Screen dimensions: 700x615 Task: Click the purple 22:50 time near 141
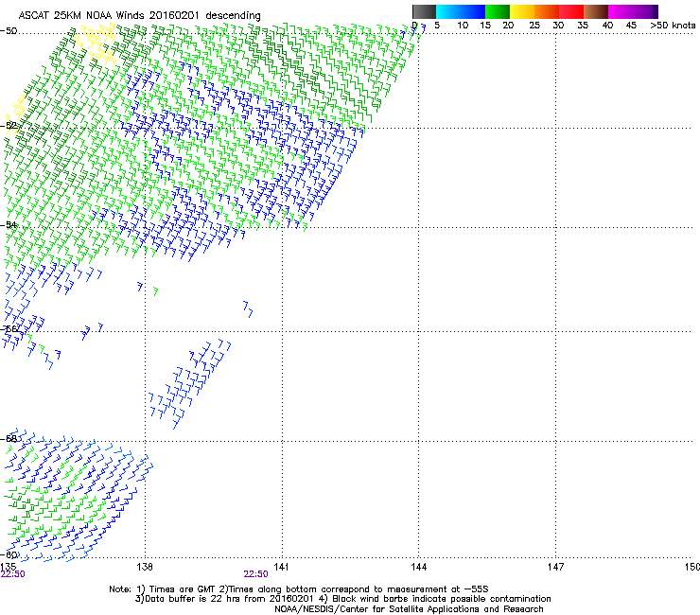(255, 574)
